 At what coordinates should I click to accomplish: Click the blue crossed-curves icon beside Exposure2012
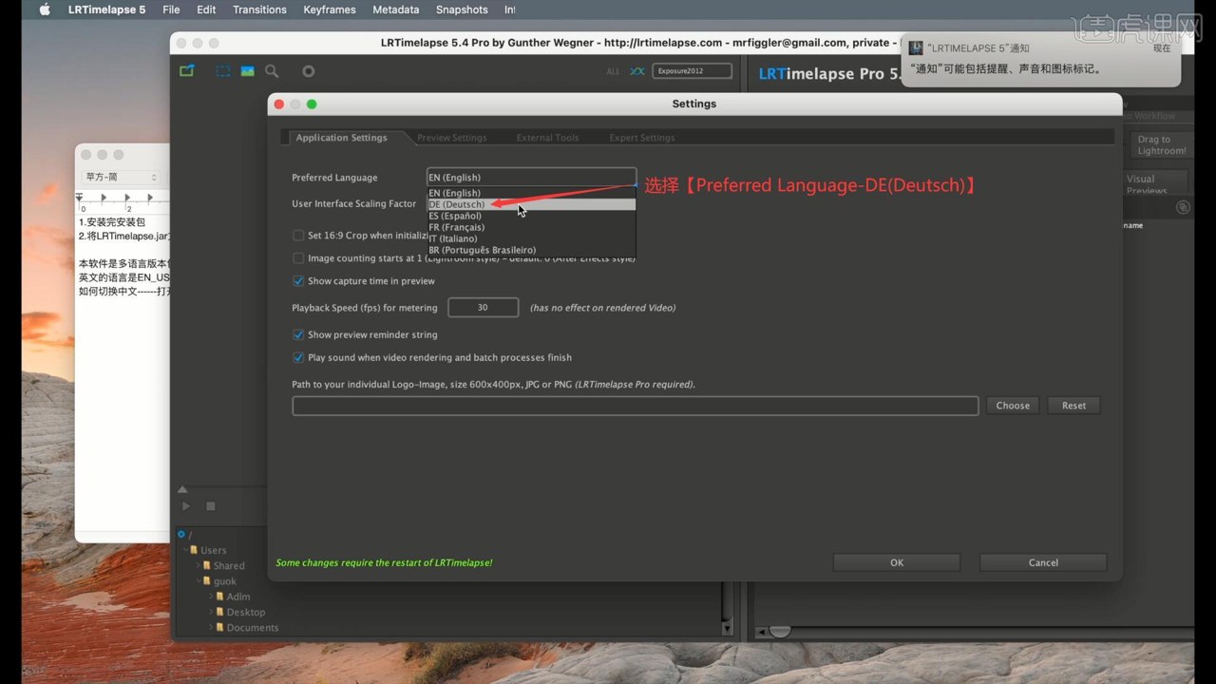(637, 71)
